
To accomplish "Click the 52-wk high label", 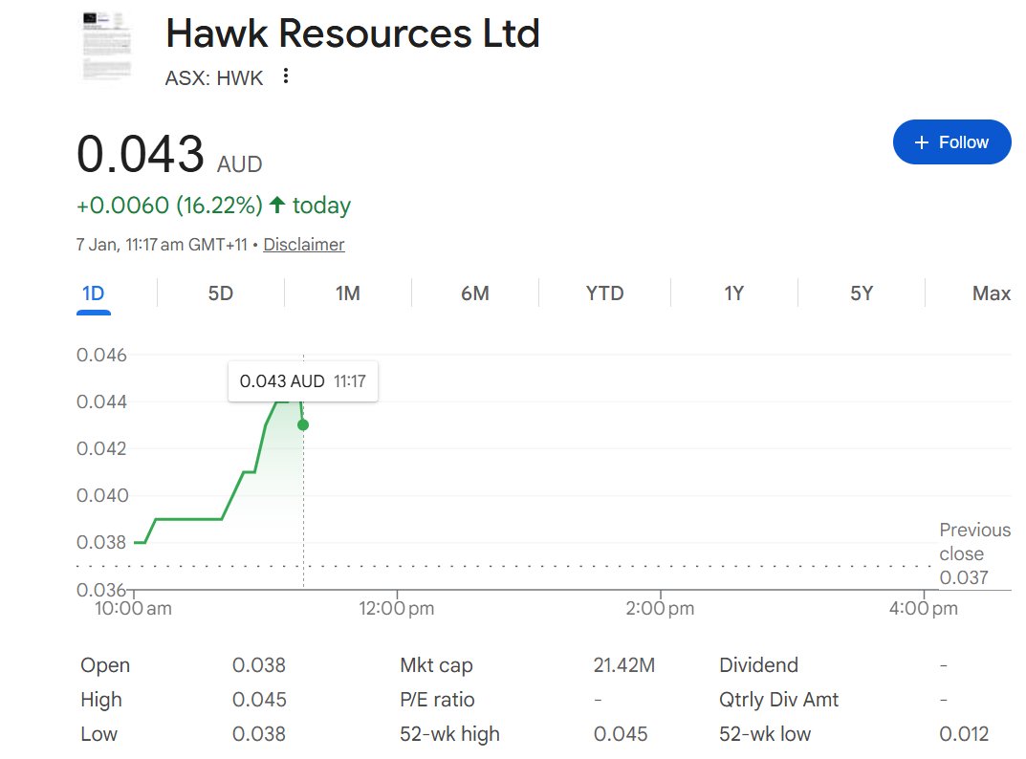I will pyautogui.click(x=449, y=734).
